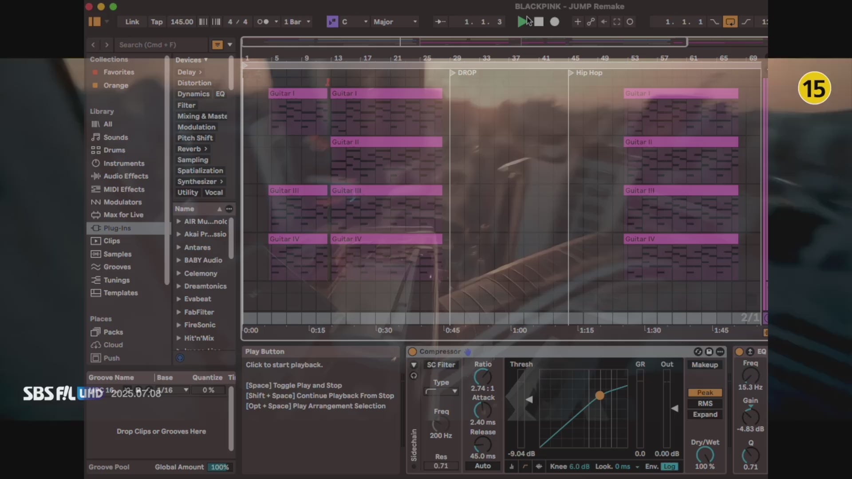852x479 pixels.
Task: Click the Compressor device activator
Action: (412, 352)
